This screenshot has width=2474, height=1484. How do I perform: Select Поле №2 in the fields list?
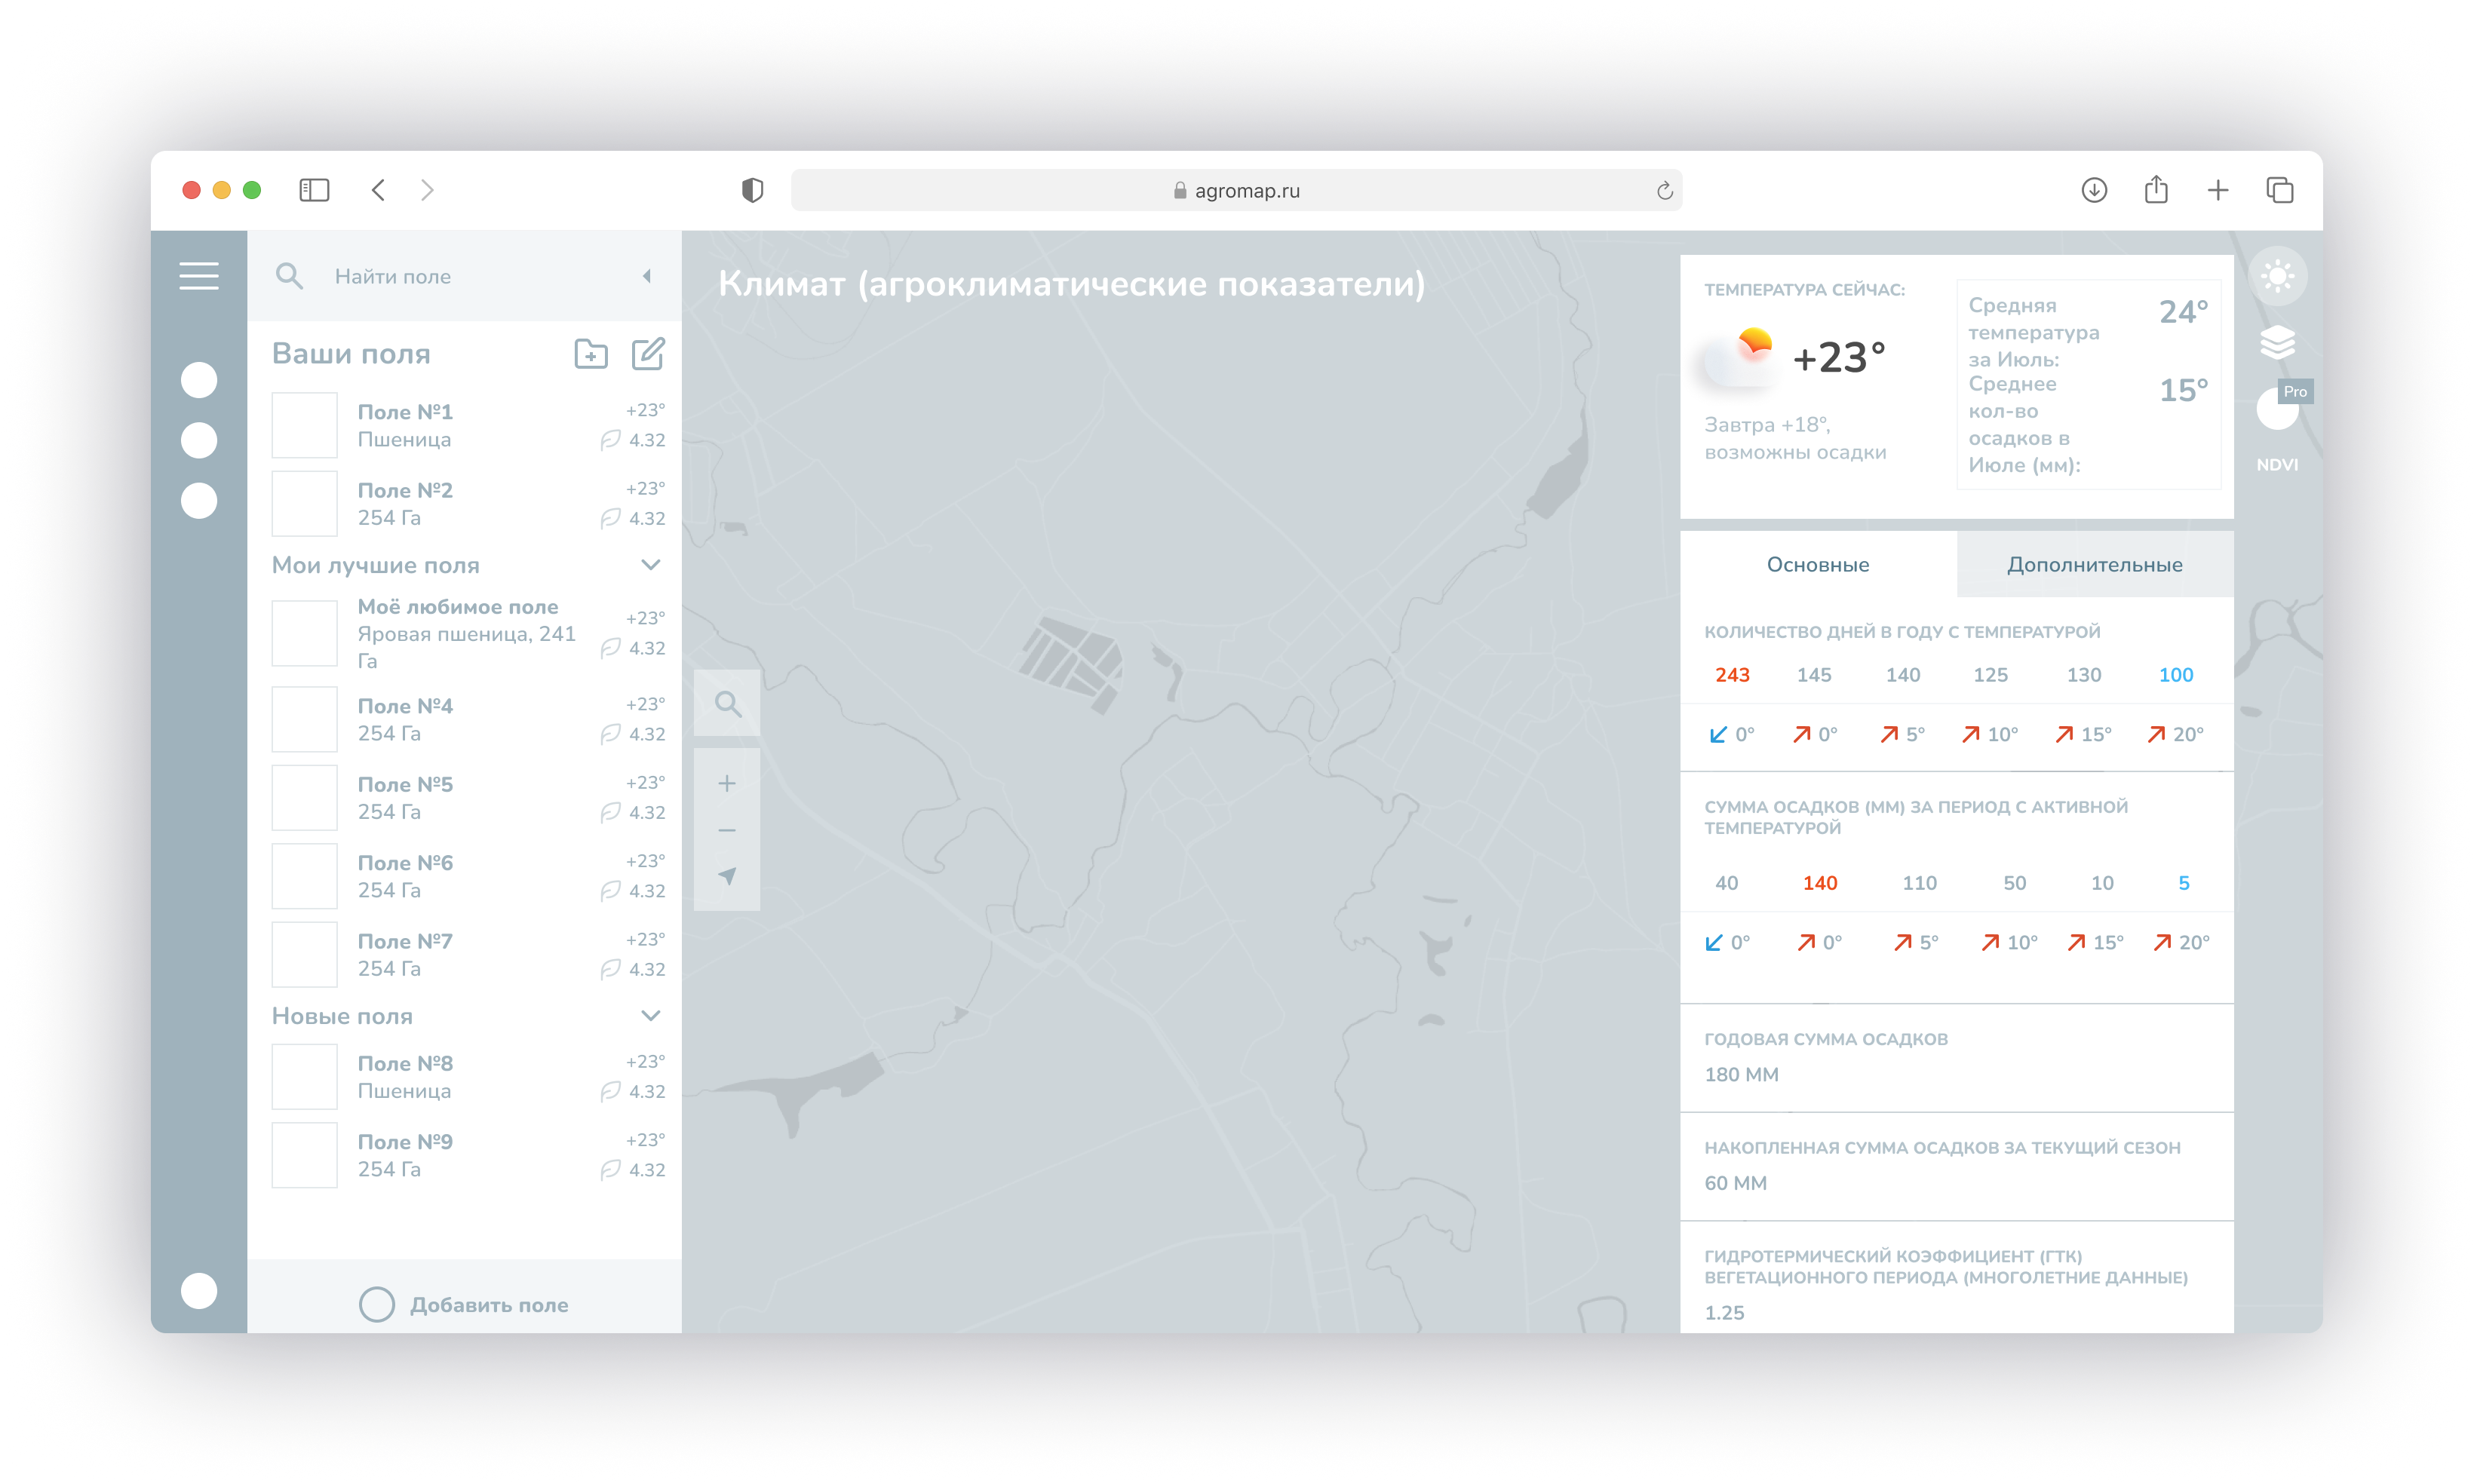coord(469,504)
